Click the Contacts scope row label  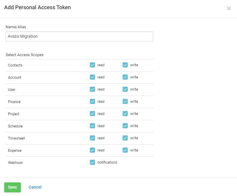point(15,65)
